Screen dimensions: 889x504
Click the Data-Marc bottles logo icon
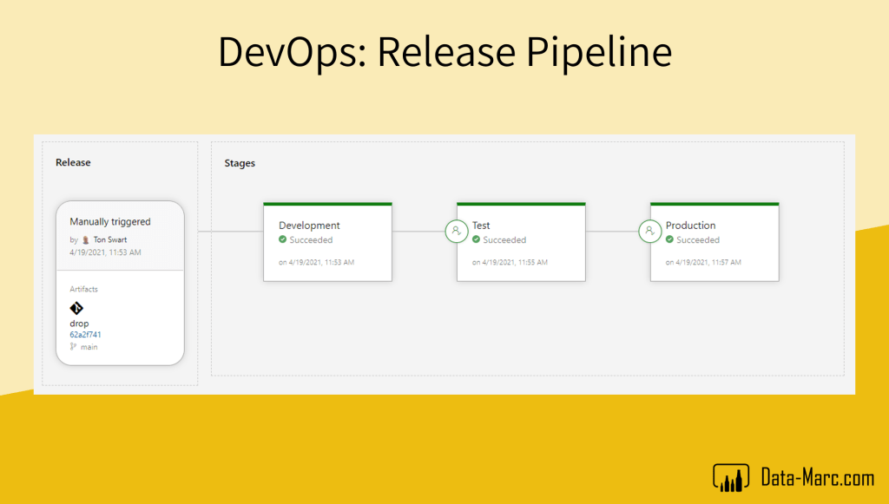pyautogui.click(x=731, y=477)
